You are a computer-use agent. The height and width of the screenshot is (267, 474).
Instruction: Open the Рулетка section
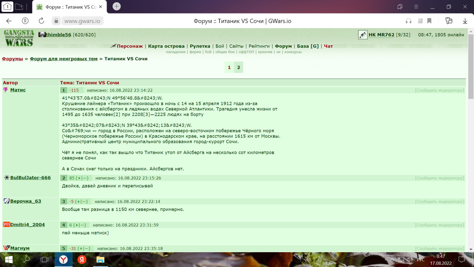(x=200, y=46)
